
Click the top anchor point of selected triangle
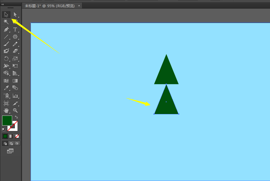tap(166, 84)
